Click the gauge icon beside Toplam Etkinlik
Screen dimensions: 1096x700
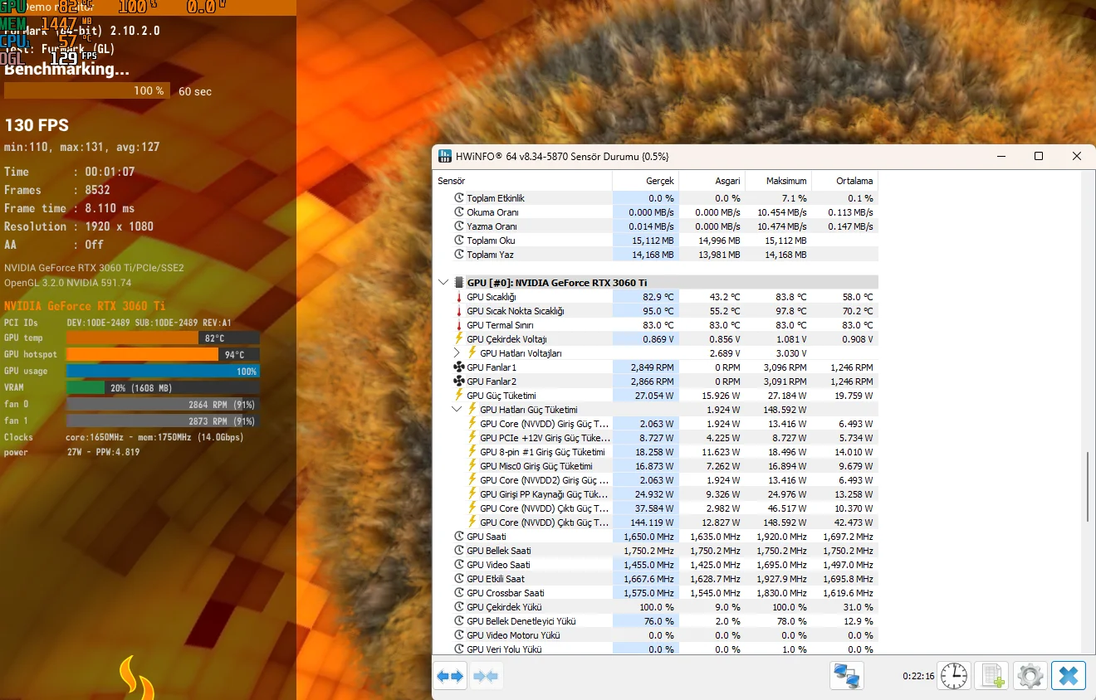click(459, 198)
